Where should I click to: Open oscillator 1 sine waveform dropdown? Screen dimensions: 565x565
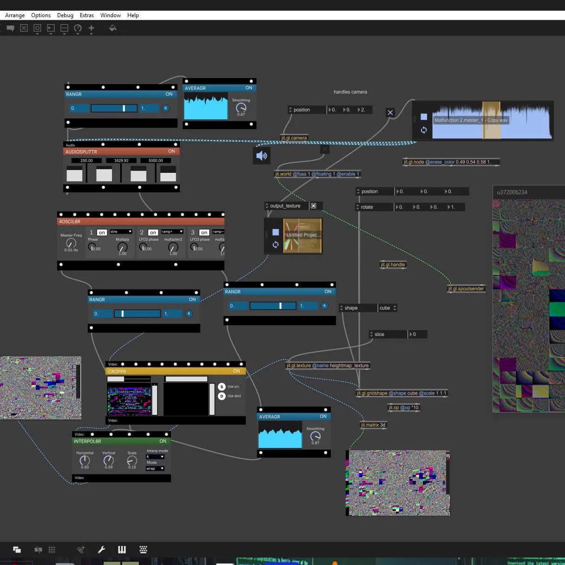click(x=121, y=231)
